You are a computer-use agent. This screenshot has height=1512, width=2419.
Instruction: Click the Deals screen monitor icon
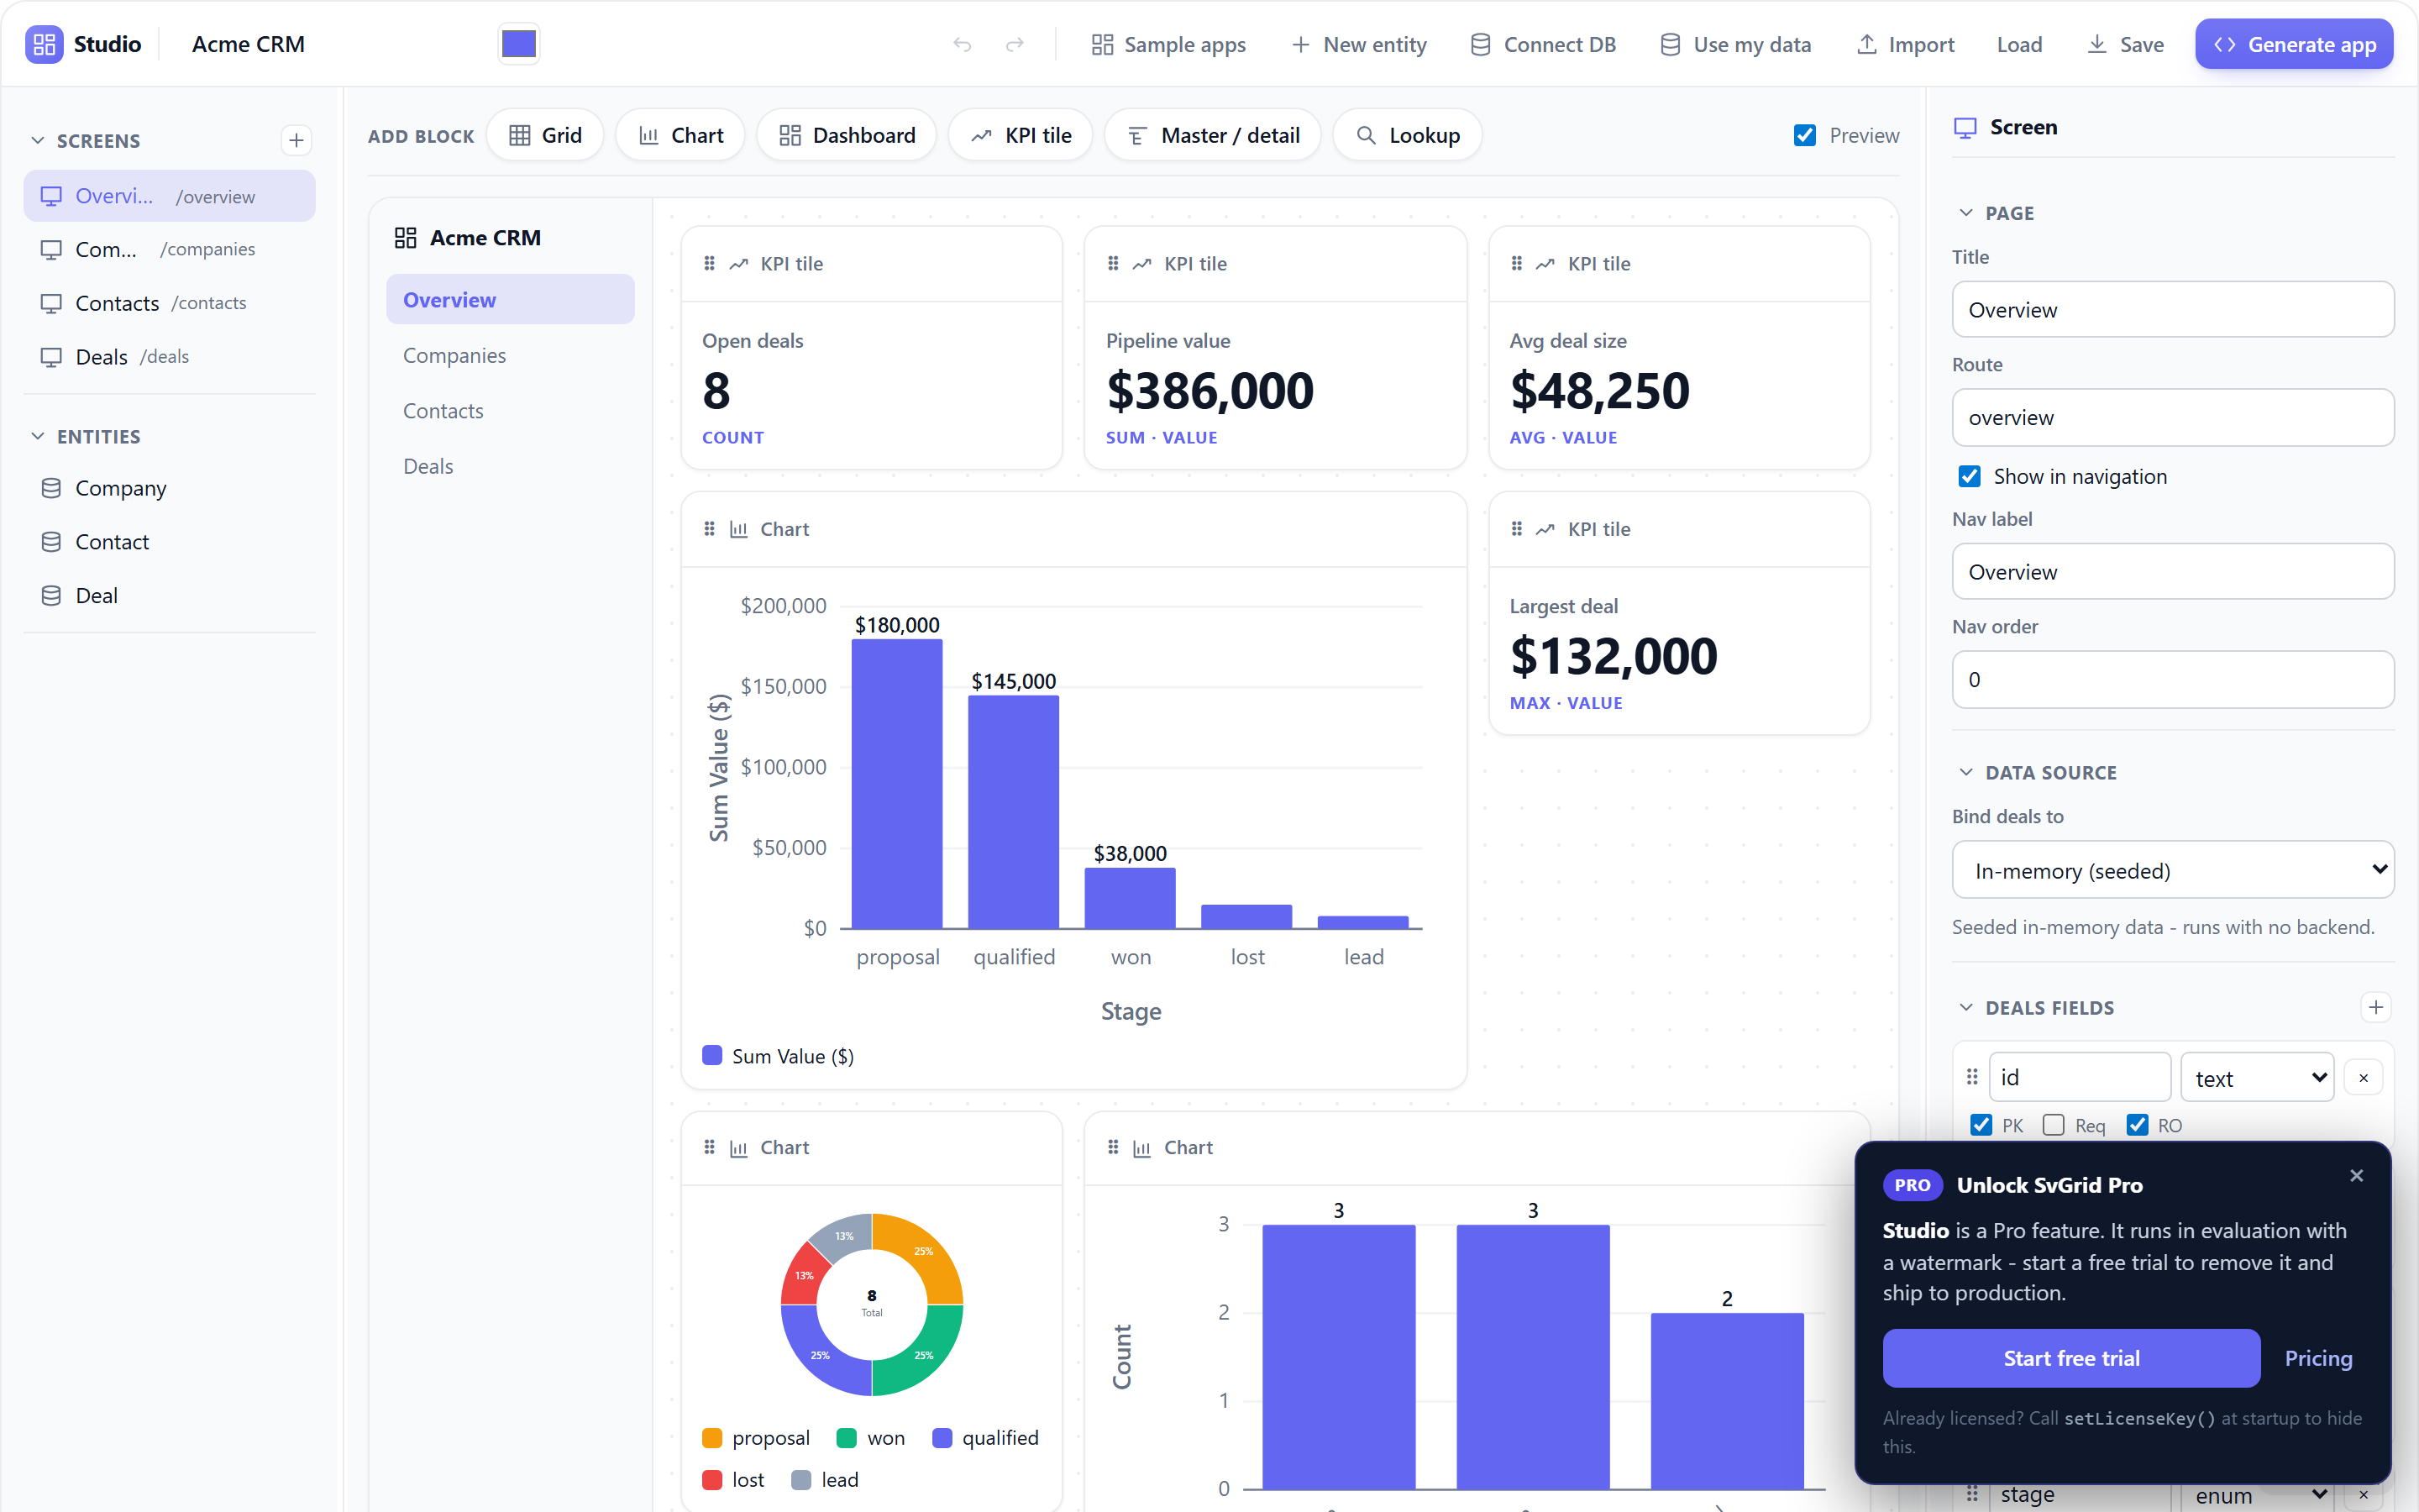pos(51,357)
